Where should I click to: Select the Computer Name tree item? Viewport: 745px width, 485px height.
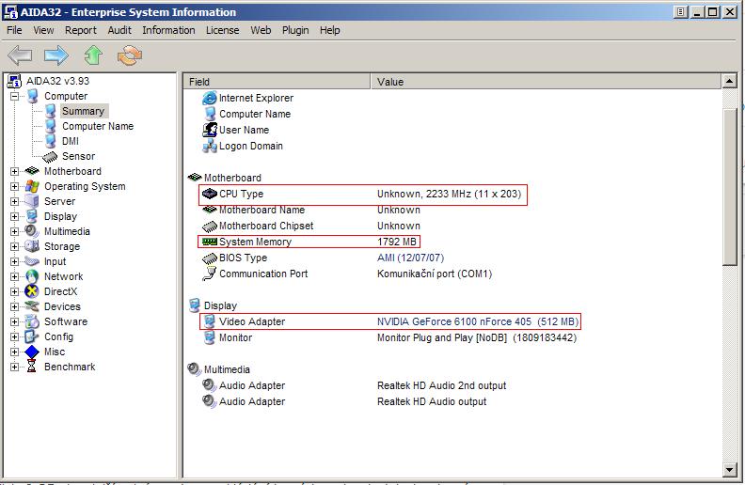click(x=97, y=126)
